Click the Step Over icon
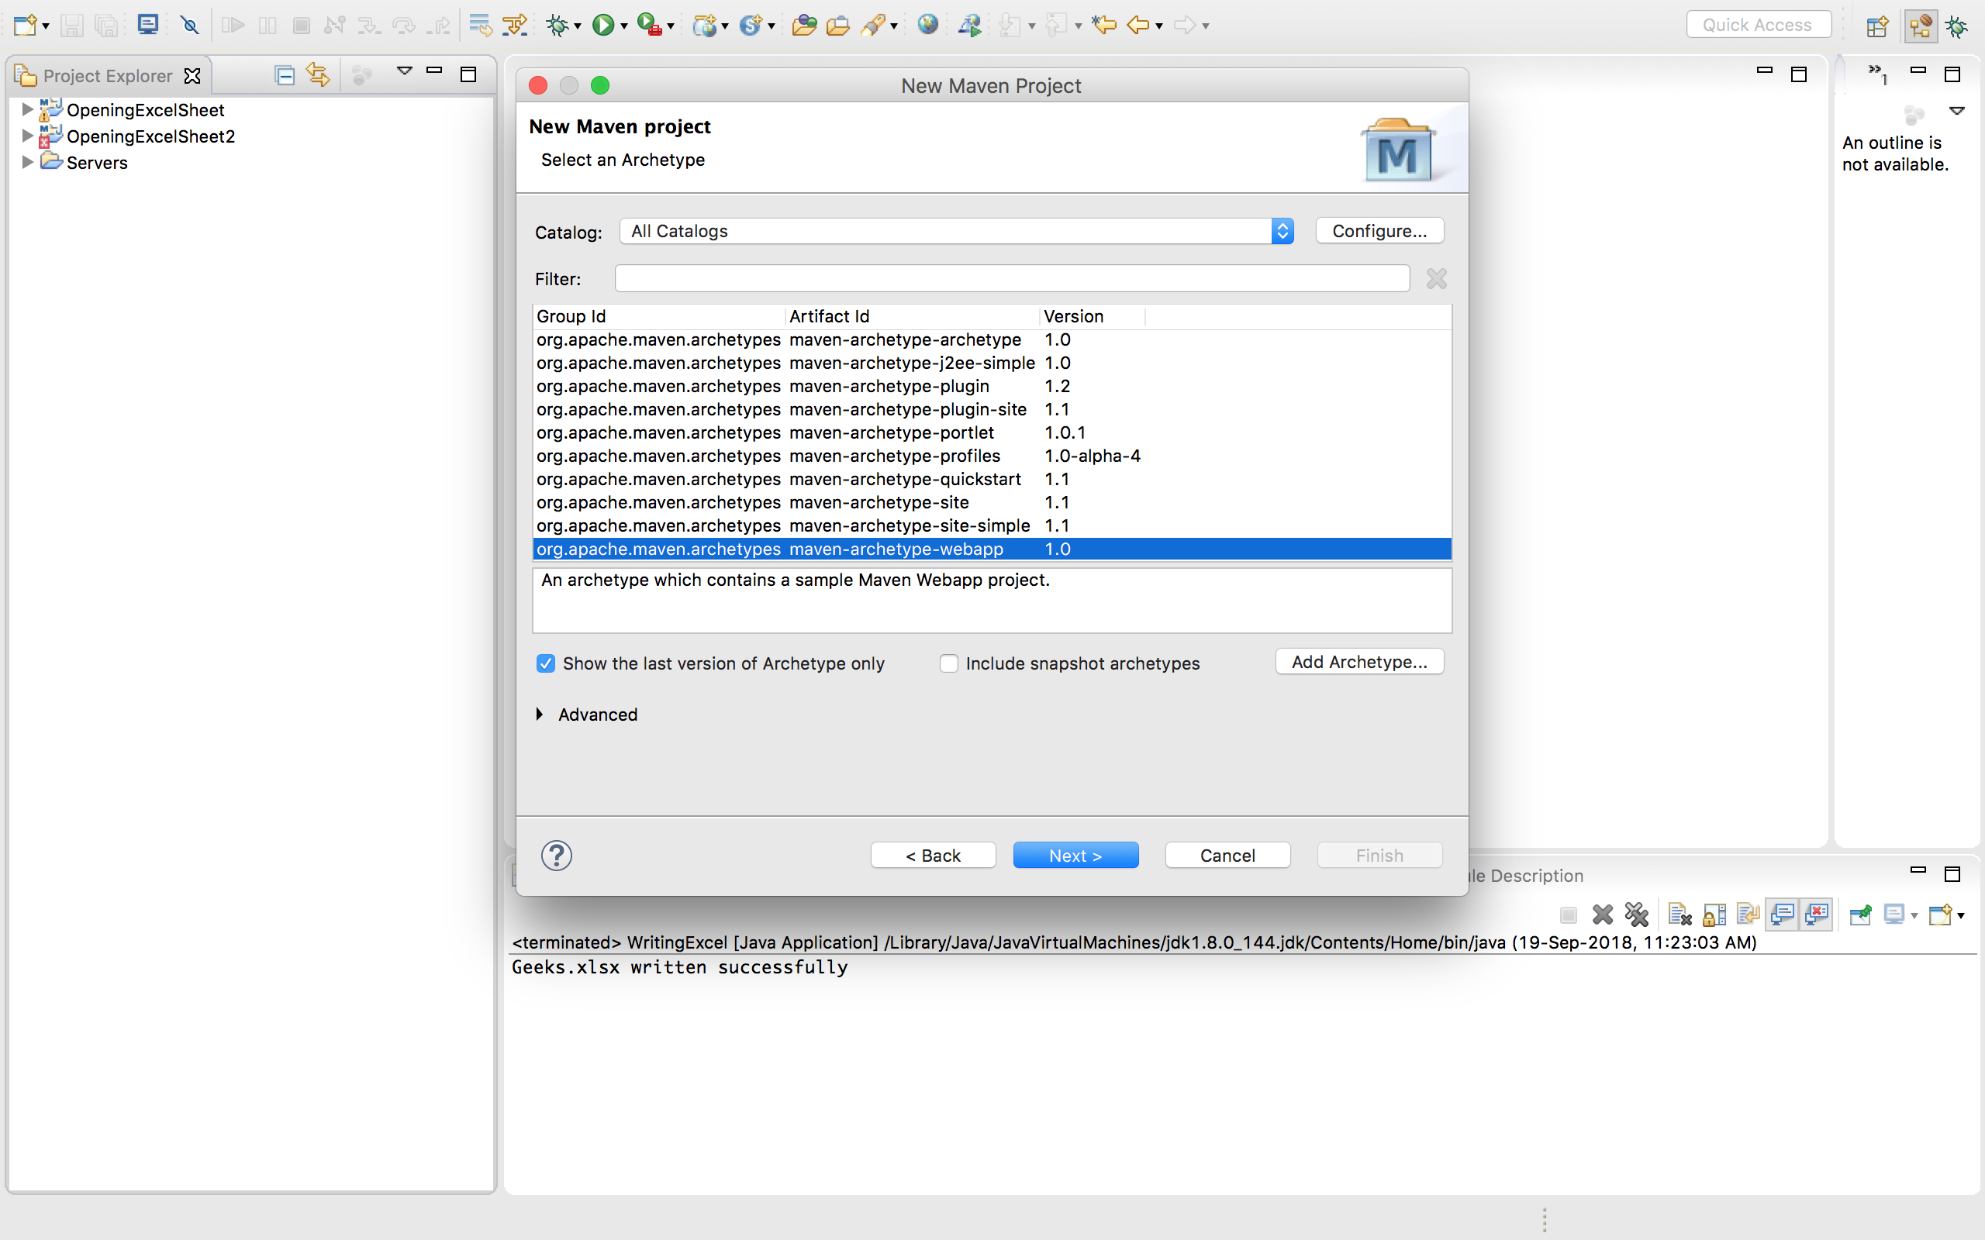 (403, 26)
